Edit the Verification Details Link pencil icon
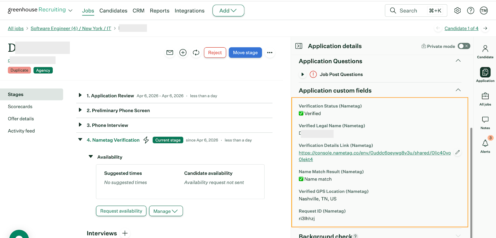Screen dimensions: 496x238 [458, 152]
